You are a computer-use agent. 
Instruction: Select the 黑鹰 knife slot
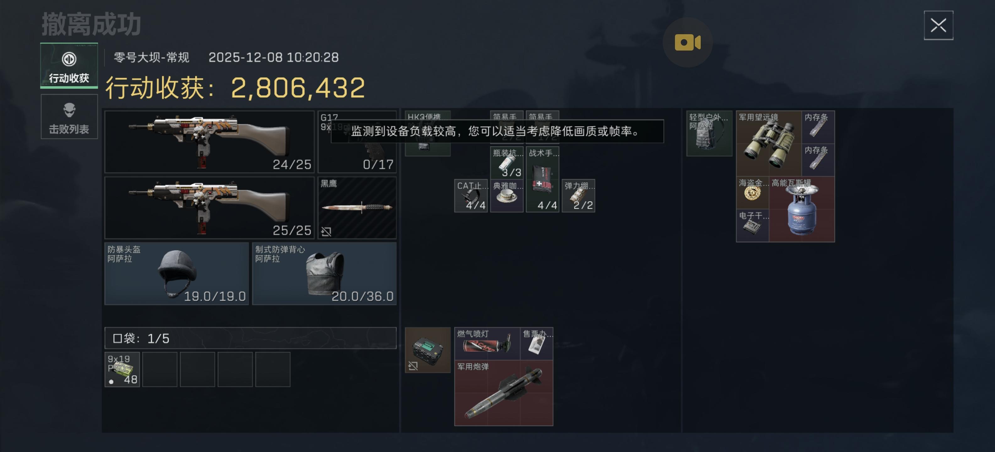[x=357, y=208]
